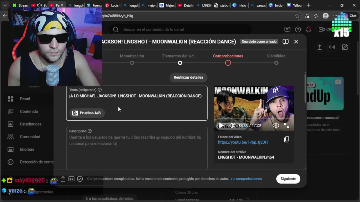Switch to the Yellow browser tab
This screenshot has height=202, width=360.
point(294,5)
